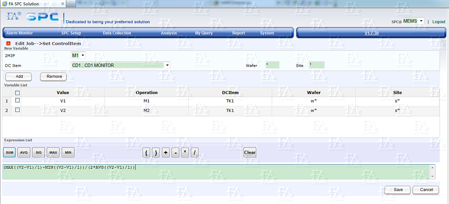Insert the MIN function

coord(68,153)
